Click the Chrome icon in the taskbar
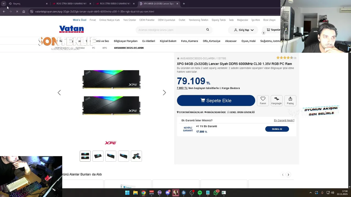This screenshot has height=197, width=351. (143, 193)
